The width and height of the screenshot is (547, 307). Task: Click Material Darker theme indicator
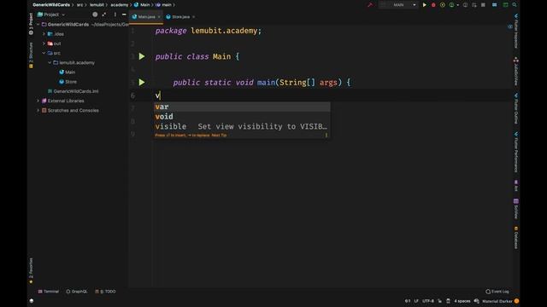click(497, 301)
